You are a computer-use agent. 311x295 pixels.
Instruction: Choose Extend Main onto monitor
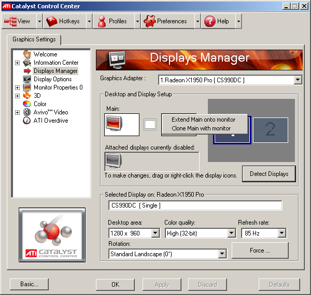point(205,120)
